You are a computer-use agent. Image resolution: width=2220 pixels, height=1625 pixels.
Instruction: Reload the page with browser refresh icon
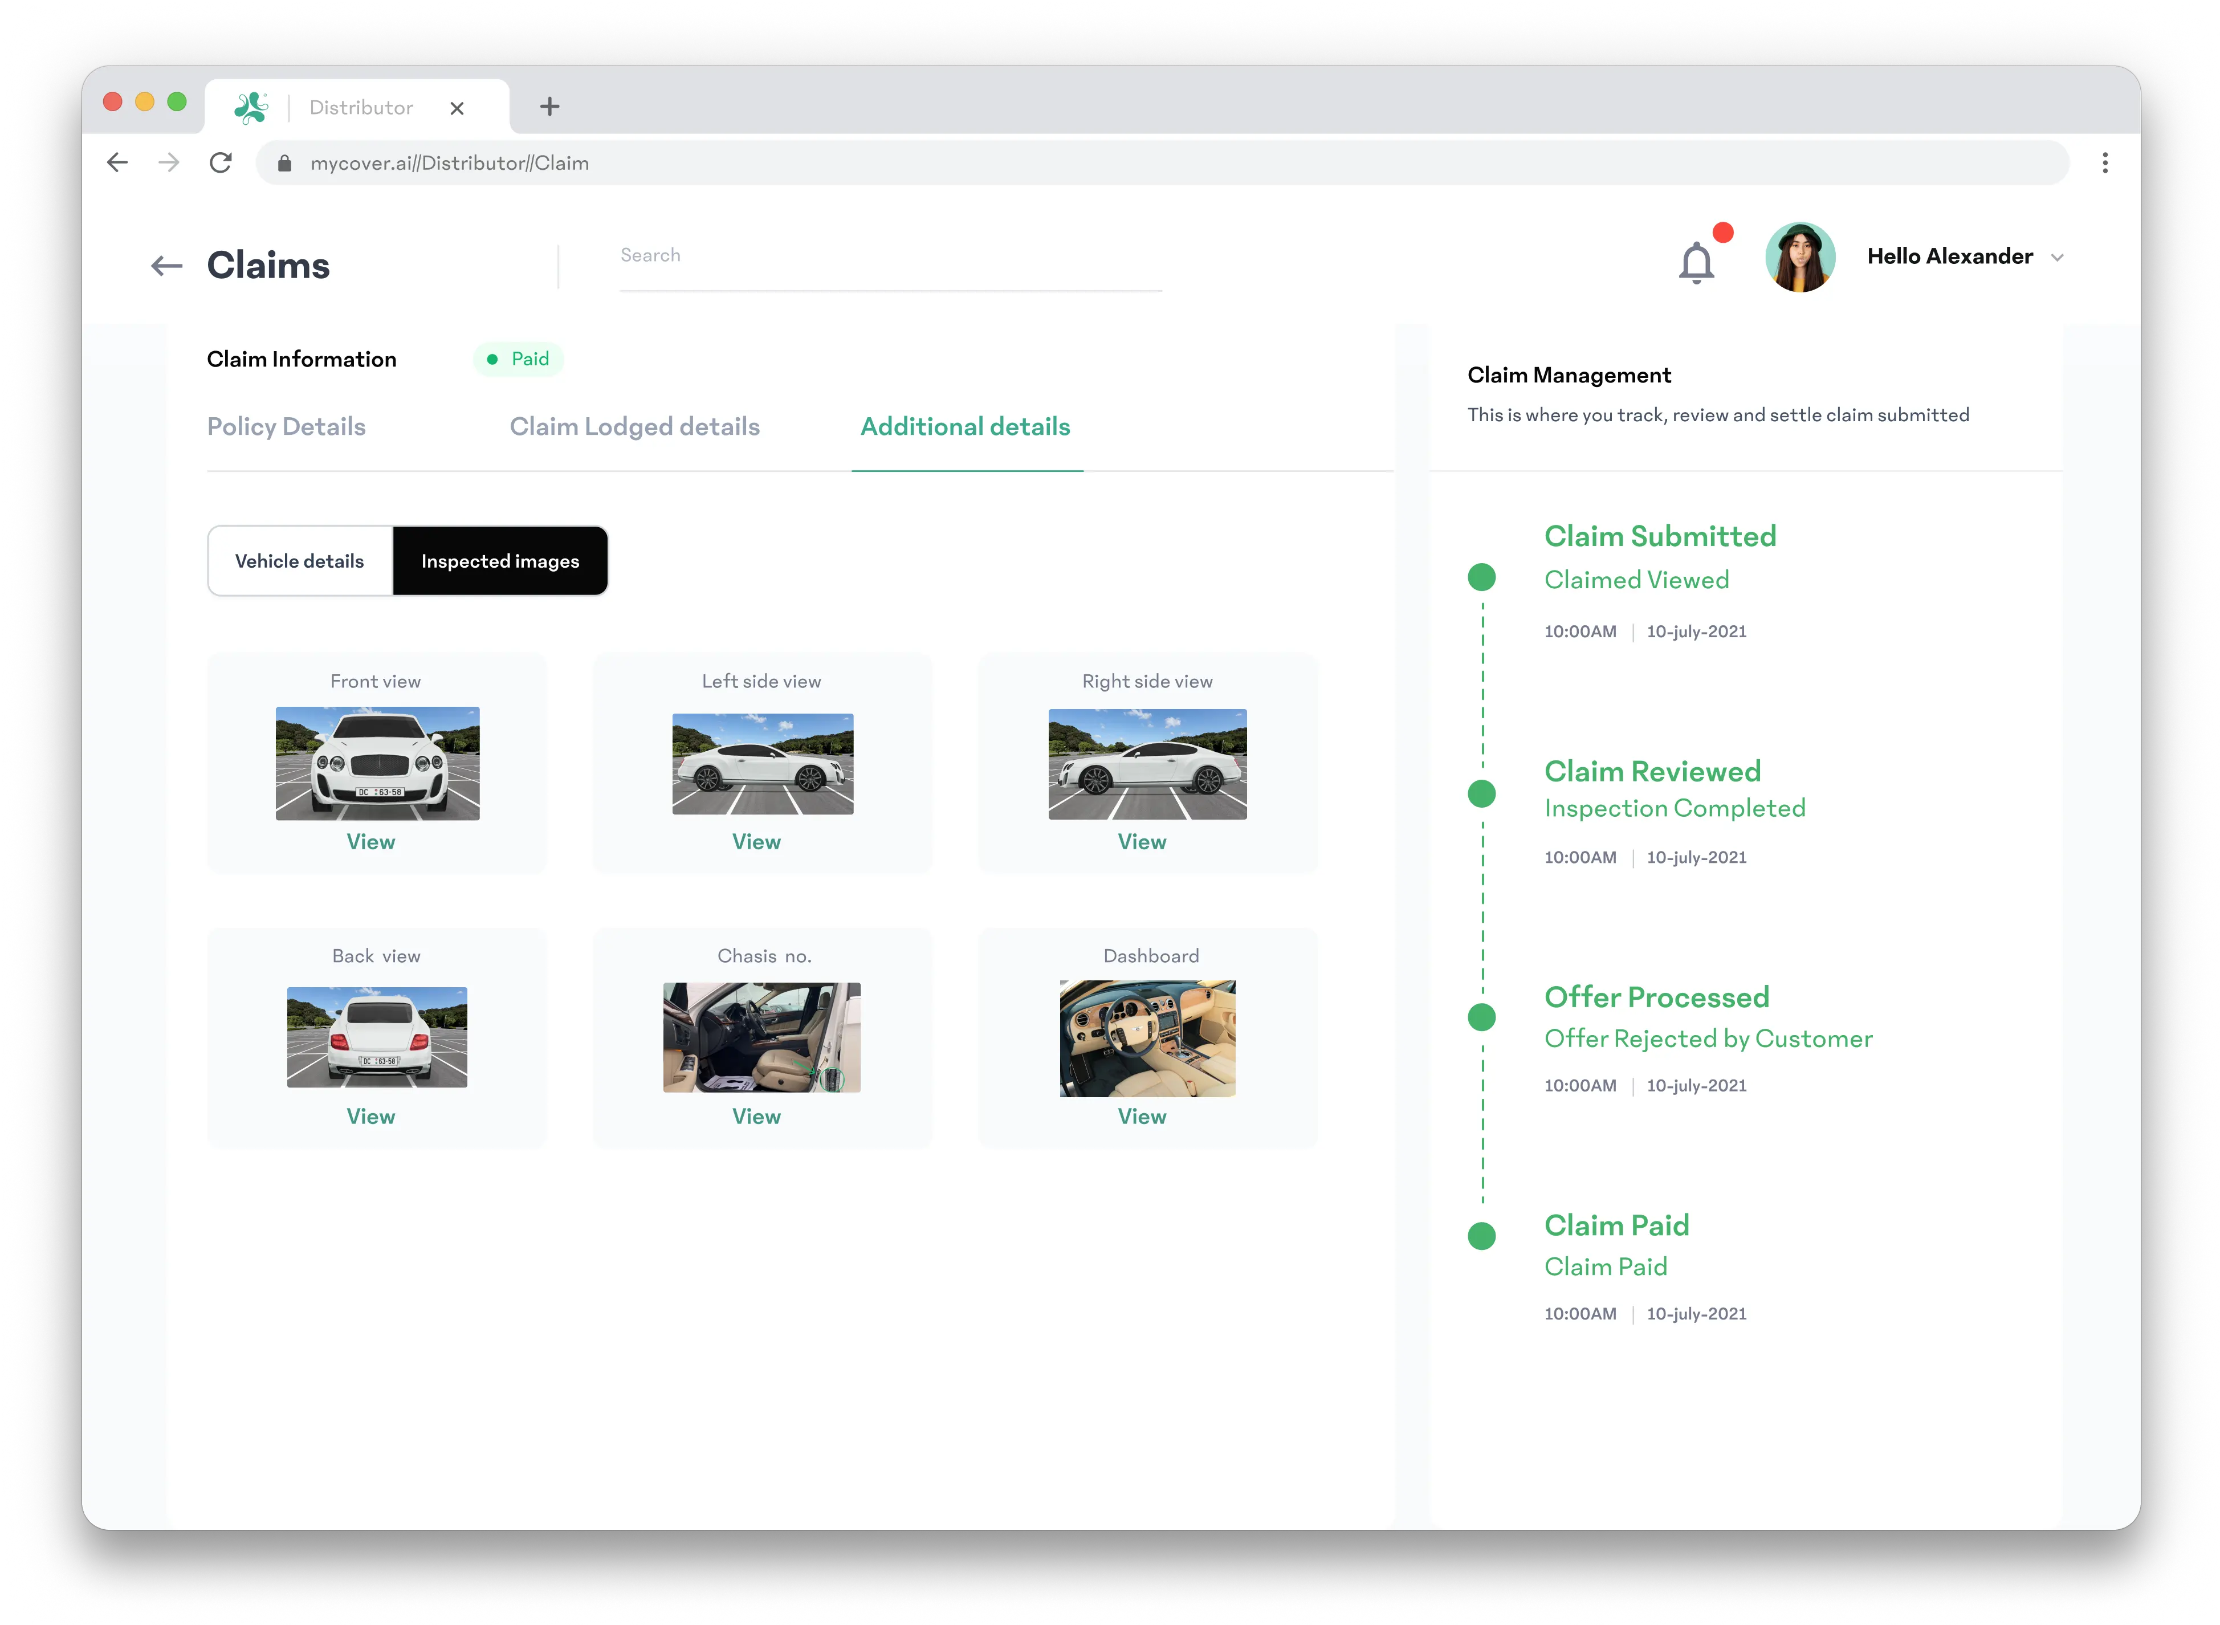pos(221,162)
